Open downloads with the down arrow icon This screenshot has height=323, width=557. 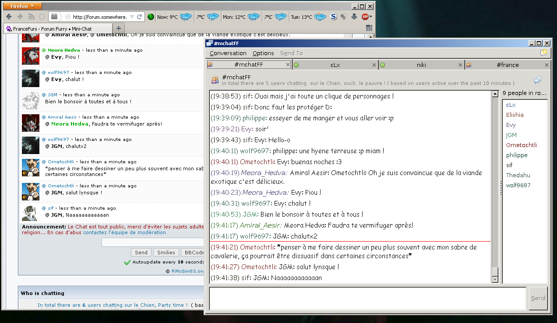pos(354,17)
